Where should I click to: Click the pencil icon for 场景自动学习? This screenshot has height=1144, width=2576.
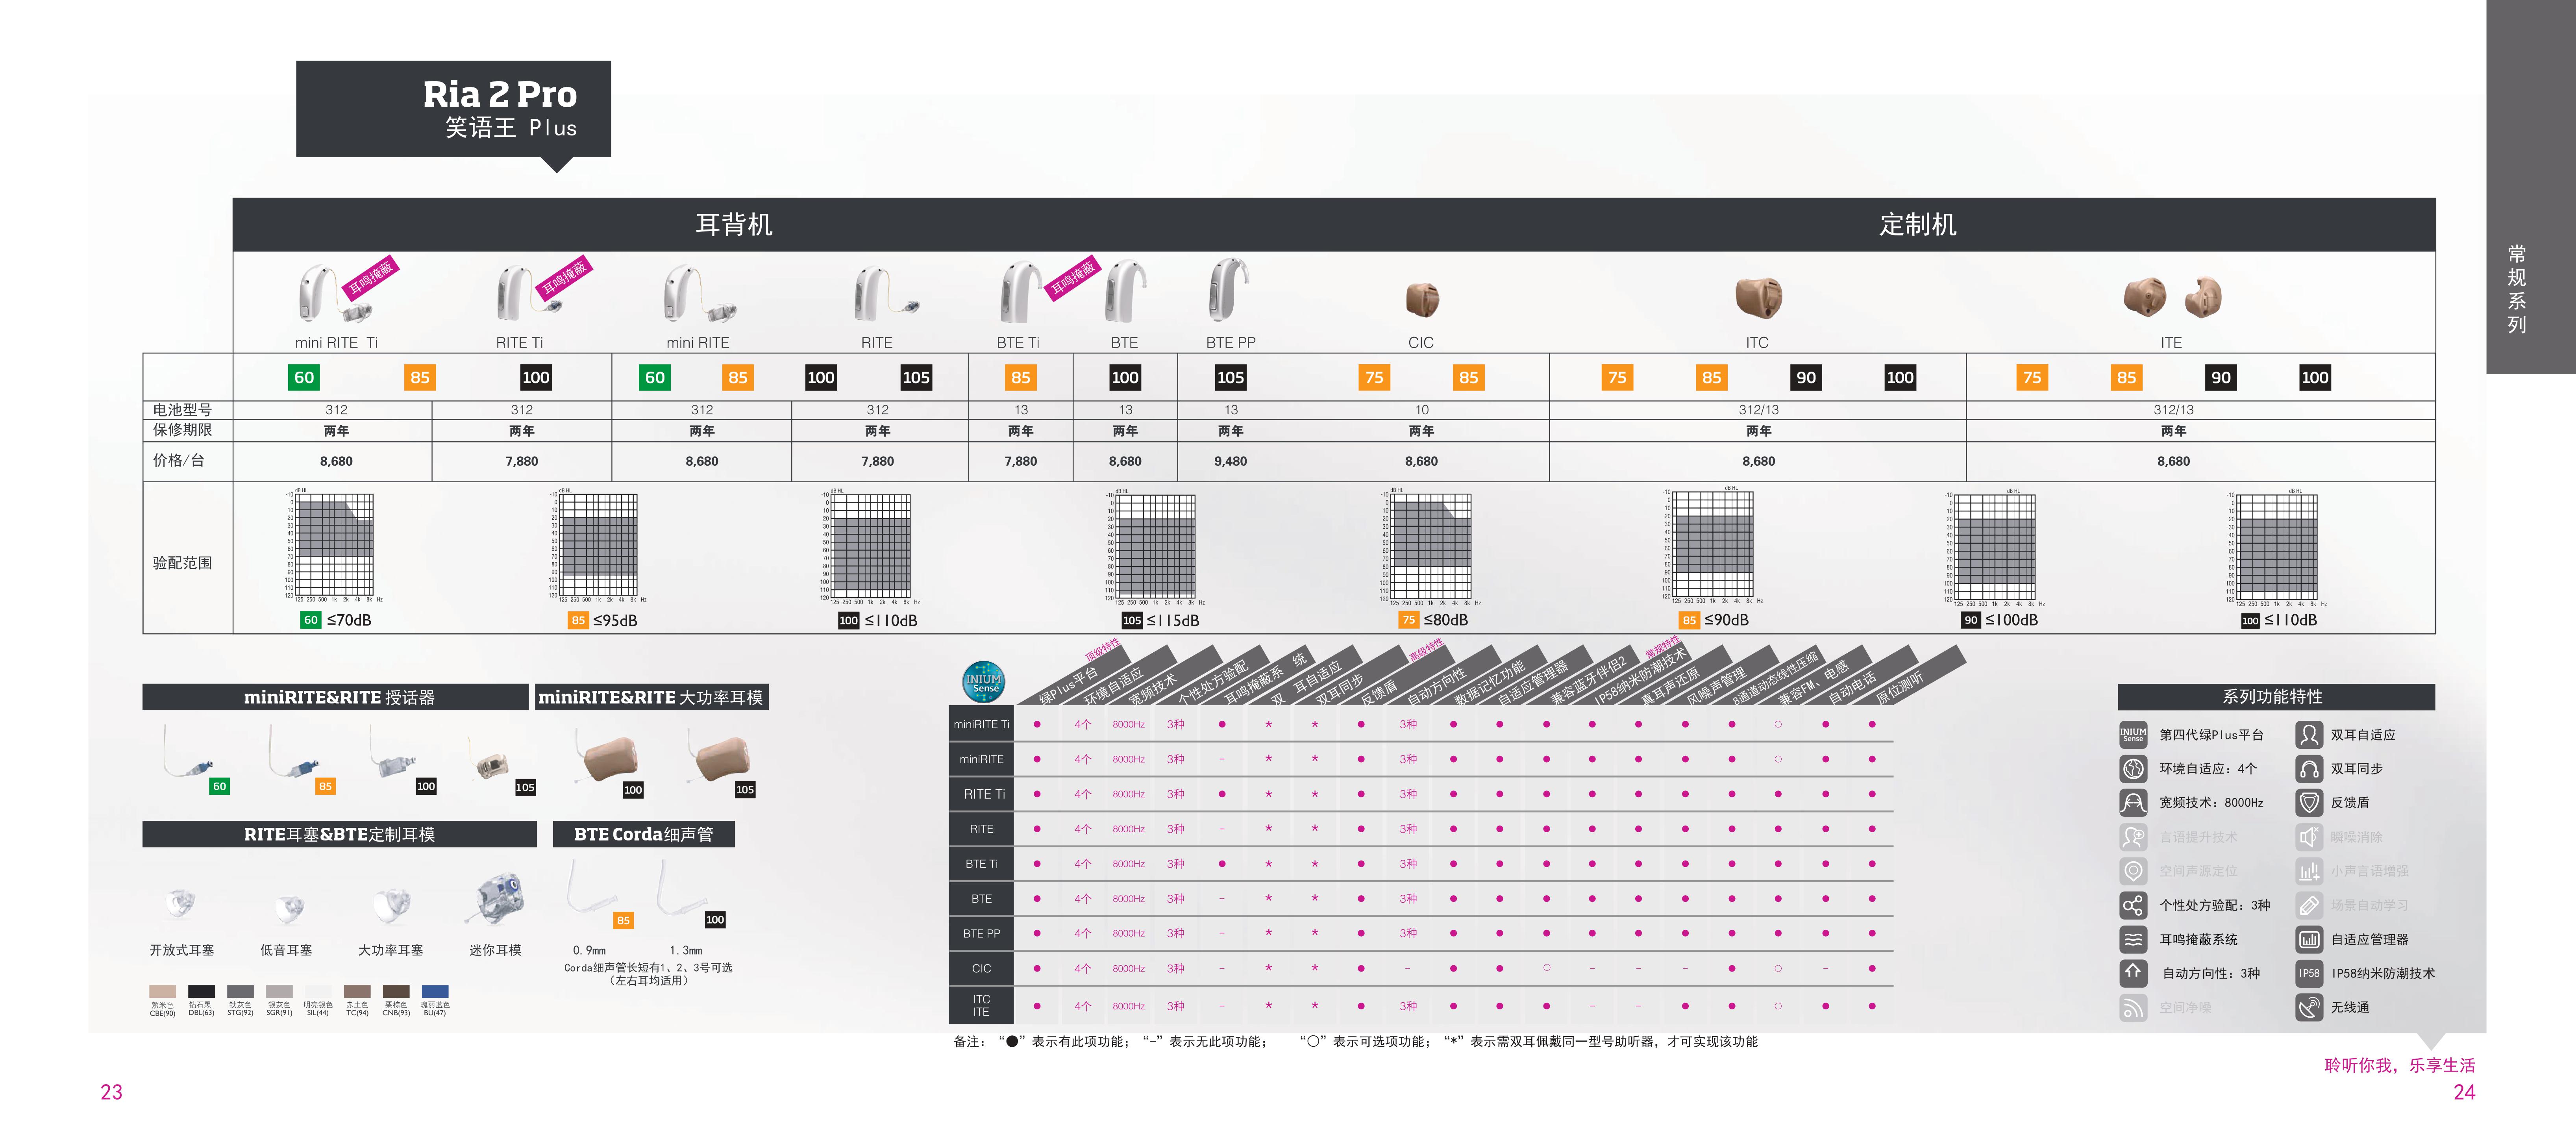tap(2309, 906)
